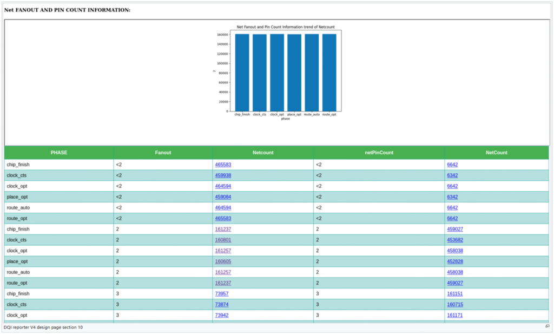Click the Fanout column header
The height and width of the screenshot is (334, 554).
tap(163, 153)
